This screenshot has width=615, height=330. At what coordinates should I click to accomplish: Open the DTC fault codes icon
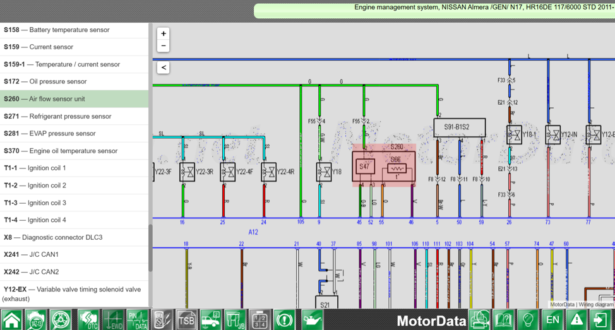88,319
